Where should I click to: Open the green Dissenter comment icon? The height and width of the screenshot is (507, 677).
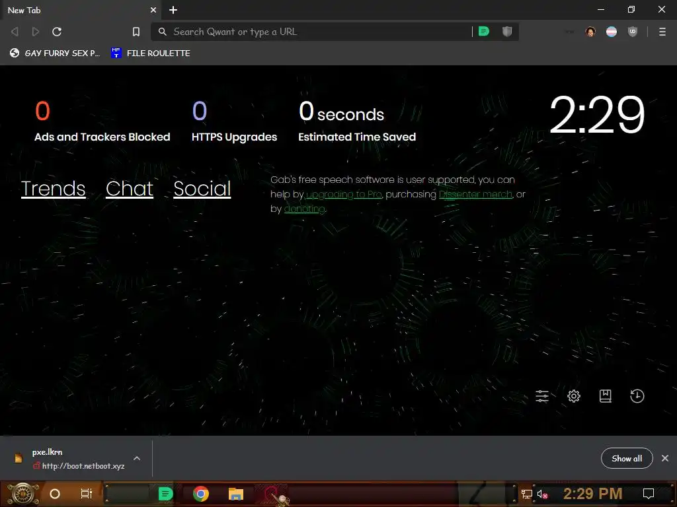point(484,32)
